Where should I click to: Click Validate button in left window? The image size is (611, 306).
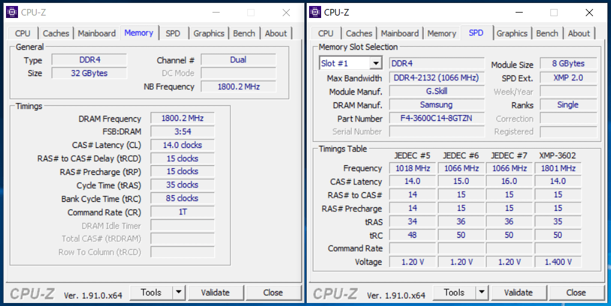point(215,292)
